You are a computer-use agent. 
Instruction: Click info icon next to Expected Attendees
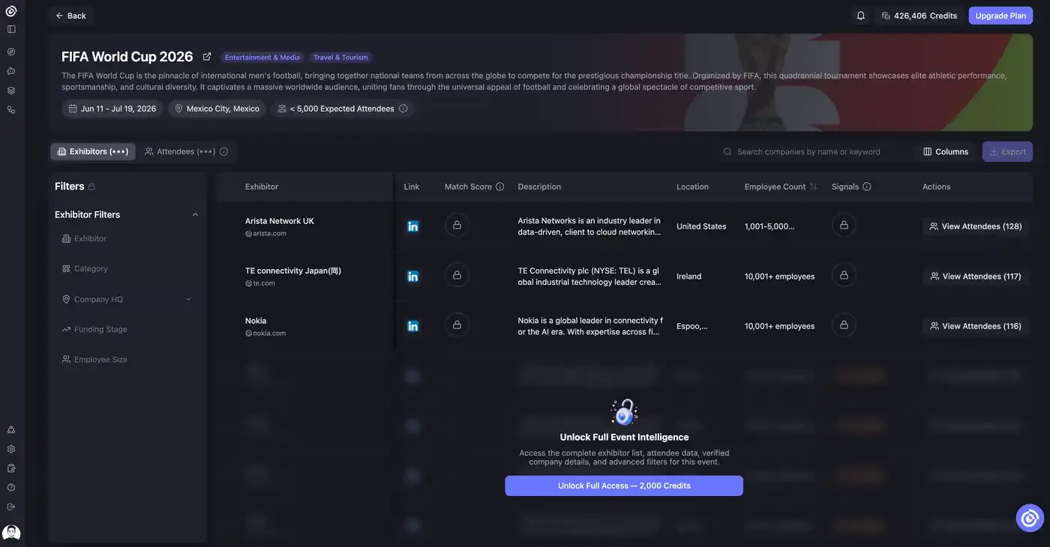[x=403, y=109]
